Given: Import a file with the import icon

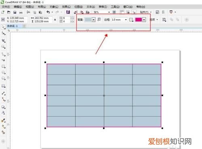Looking at the screenshot, I should click(76, 12).
